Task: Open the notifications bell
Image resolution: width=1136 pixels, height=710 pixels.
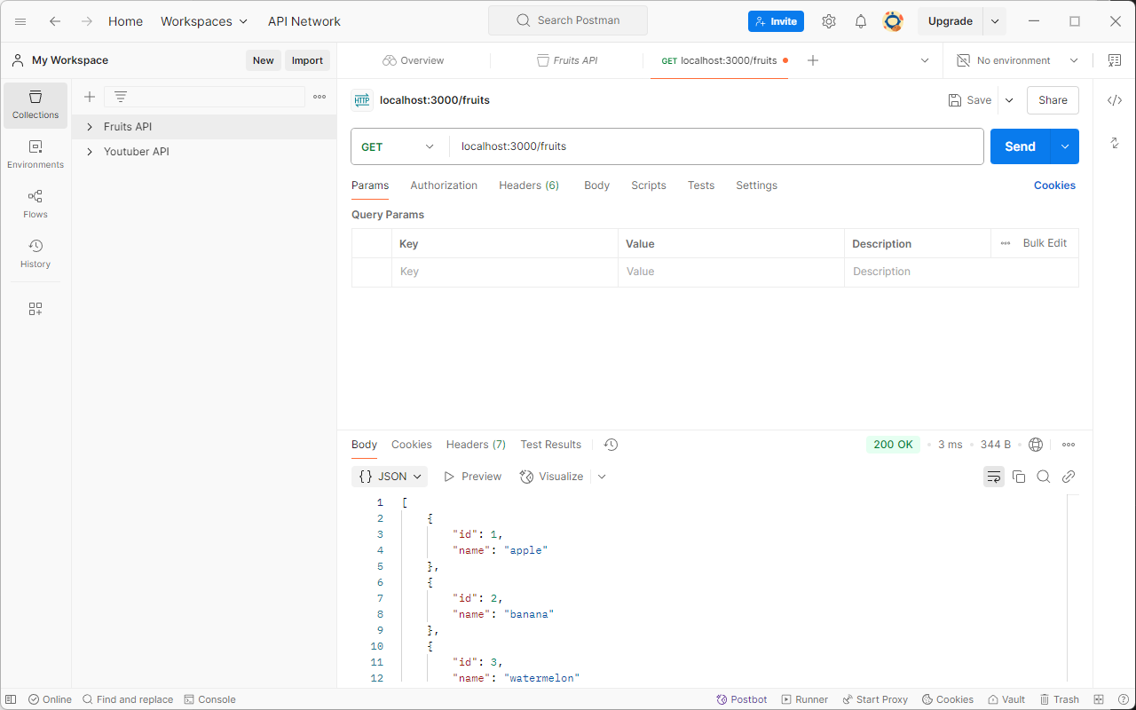Action: (861, 21)
